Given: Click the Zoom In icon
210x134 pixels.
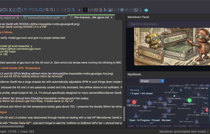Looking at the screenshot, I should 47,10.
